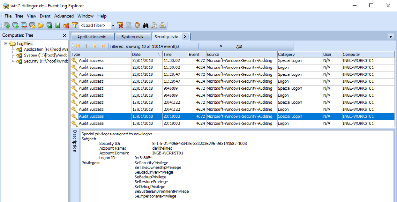
Task: Close the Computers Tree panel
Action: click(x=64, y=35)
